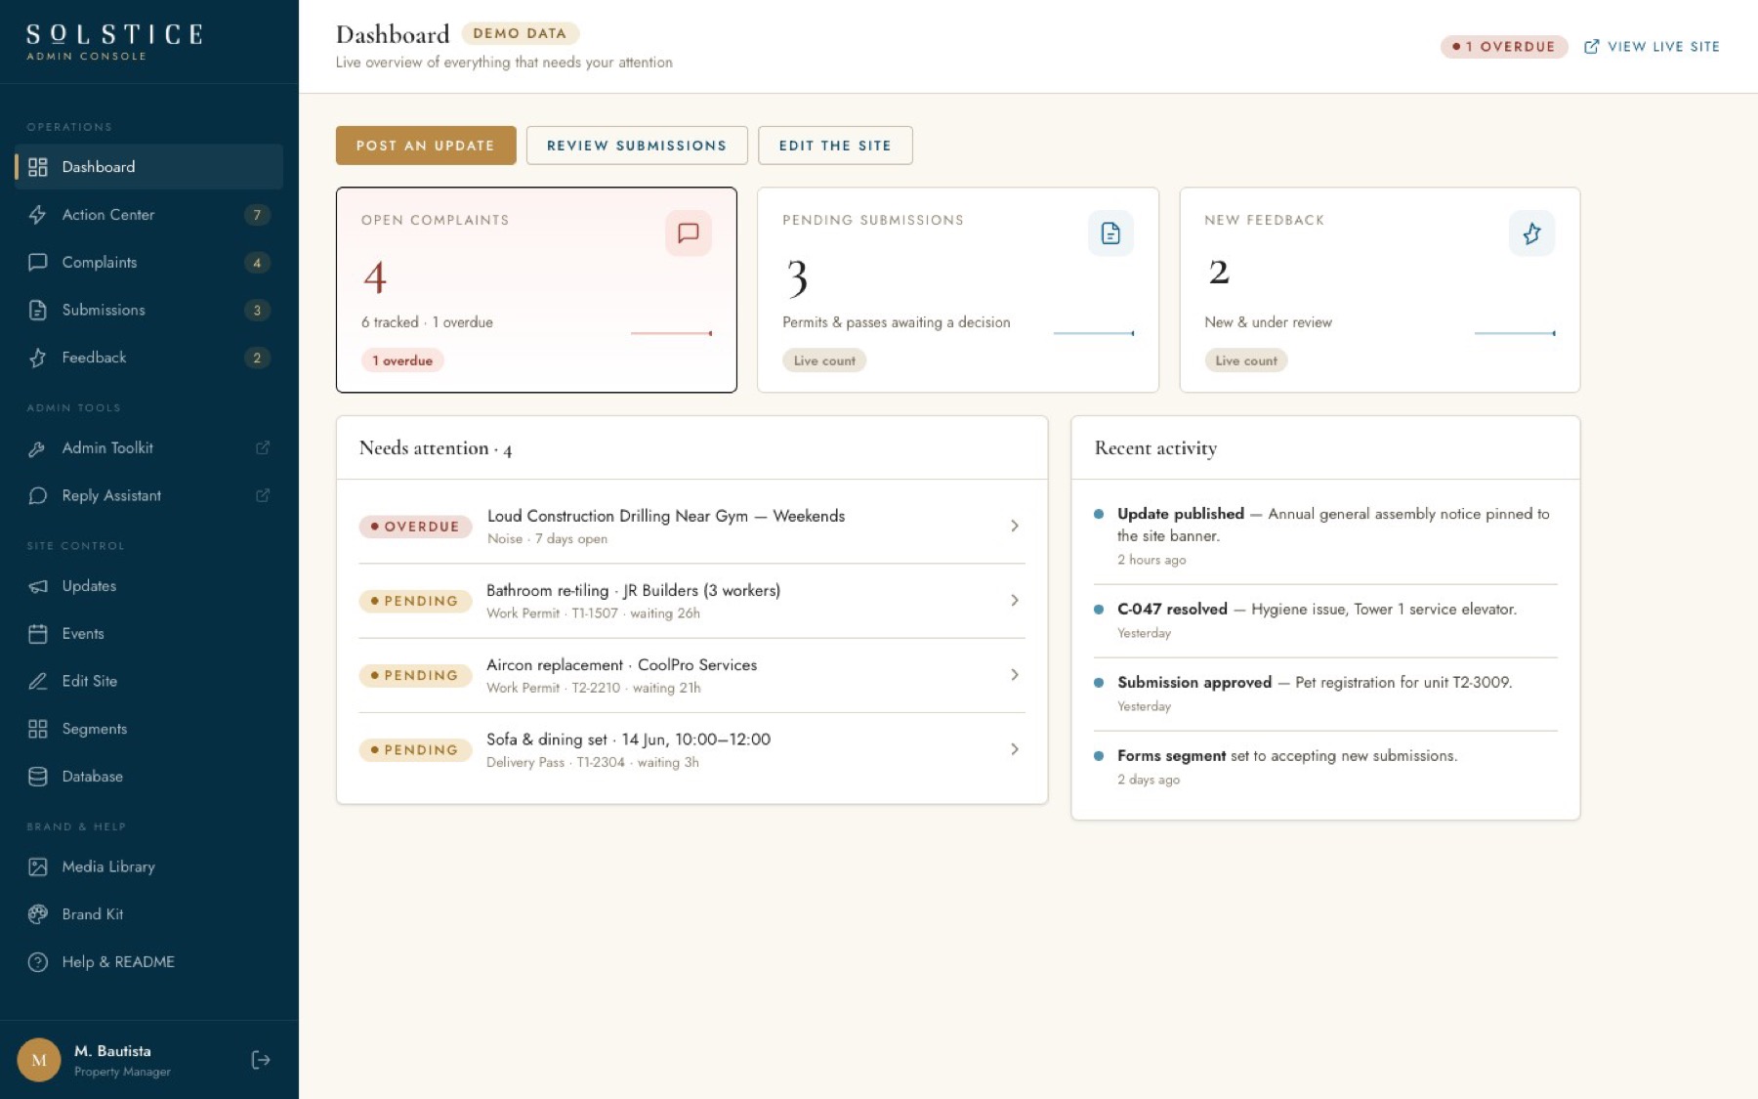Click the C-047 resolved activity entry
This screenshot has width=1758, height=1099.
click(1324, 620)
